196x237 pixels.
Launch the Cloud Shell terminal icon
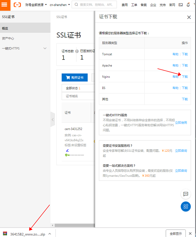point(181,5)
